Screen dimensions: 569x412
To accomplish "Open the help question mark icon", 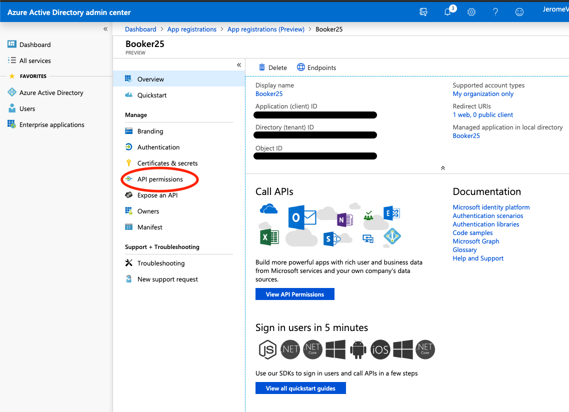I will (495, 11).
